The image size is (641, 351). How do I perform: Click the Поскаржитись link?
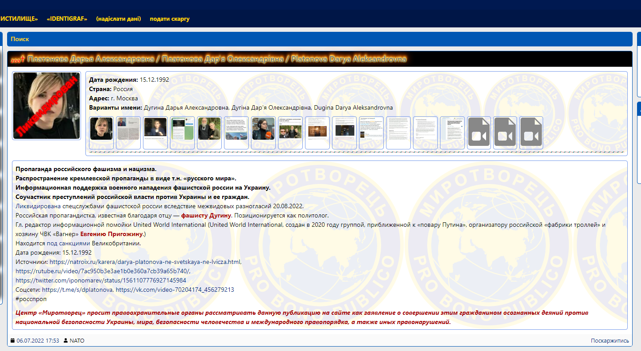point(610,340)
